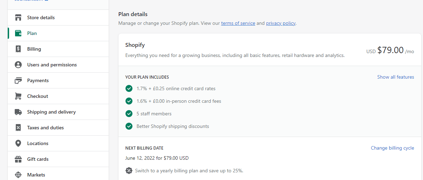Viewport: 423px width, 180px height.
Task: Click the Plan wallet icon
Action: tap(18, 33)
